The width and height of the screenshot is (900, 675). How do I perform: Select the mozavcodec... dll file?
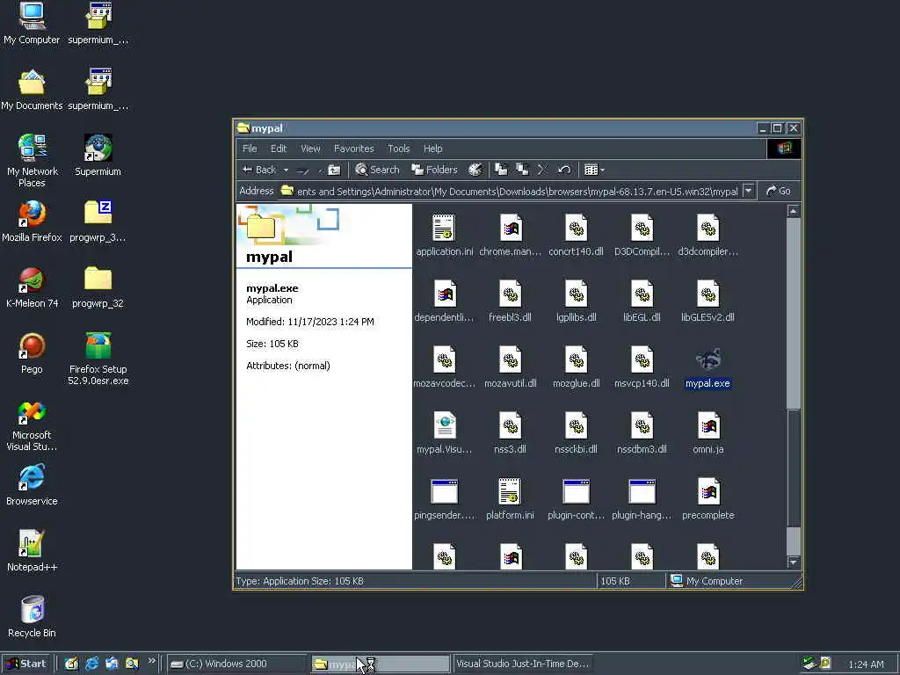(444, 367)
